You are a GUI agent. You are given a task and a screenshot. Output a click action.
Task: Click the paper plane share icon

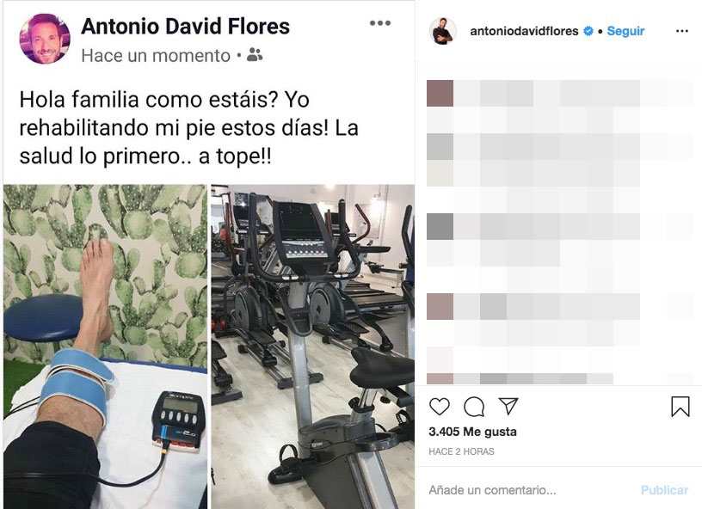click(508, 406)
